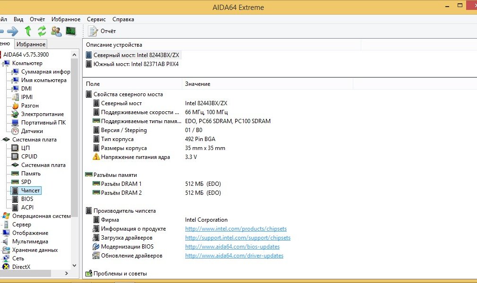Open the aida64.com bios-updates link
This screenshot has height=283, width=477.
click(232, 247)
